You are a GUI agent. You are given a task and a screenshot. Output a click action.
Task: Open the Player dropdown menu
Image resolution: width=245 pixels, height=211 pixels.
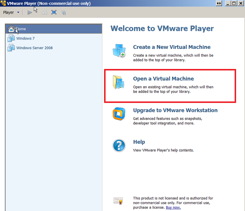tap(11, 12)
